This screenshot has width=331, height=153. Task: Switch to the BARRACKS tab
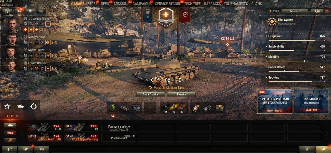tap(212, 4)
